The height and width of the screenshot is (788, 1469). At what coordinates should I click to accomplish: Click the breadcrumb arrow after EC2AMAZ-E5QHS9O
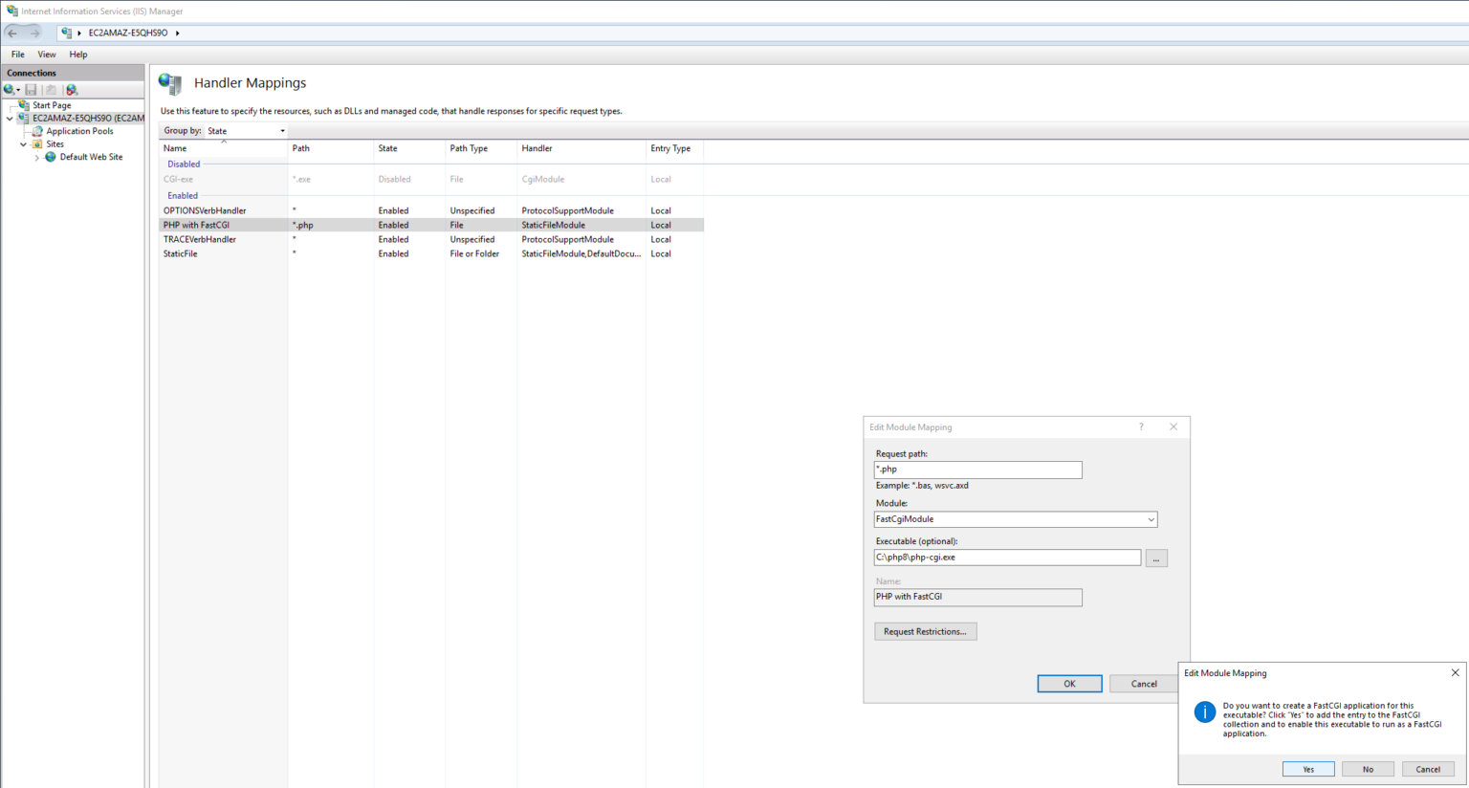[x=177, y=32]
